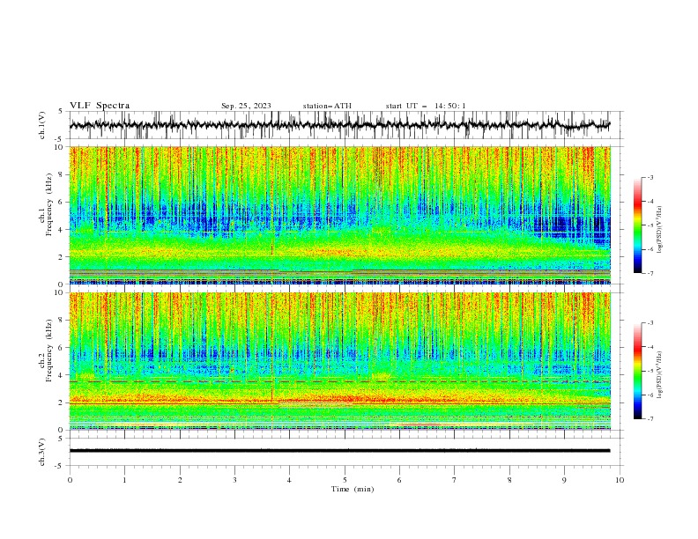Click the ch.3 flat waveform trace
698x539 pixels.
339,451
